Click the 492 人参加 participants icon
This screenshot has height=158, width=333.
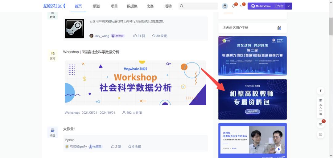pos(124,113)
